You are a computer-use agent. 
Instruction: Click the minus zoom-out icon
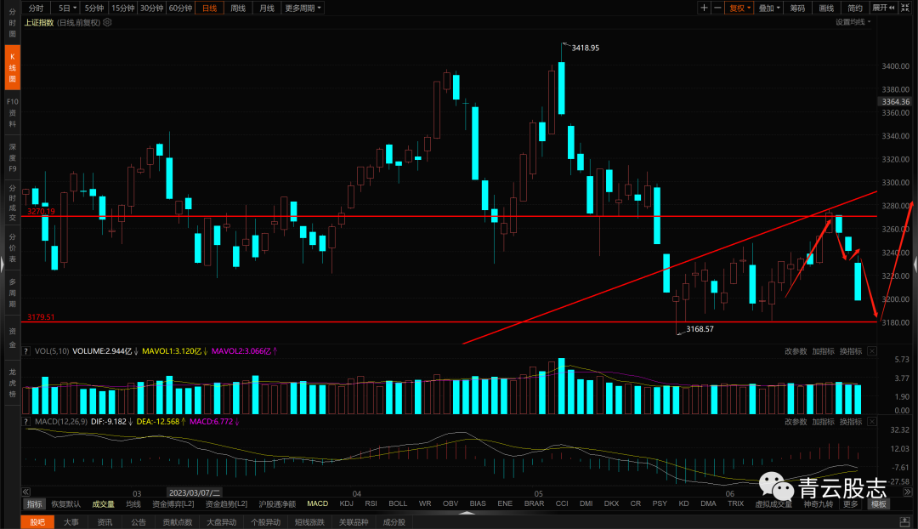pos(717,8)
